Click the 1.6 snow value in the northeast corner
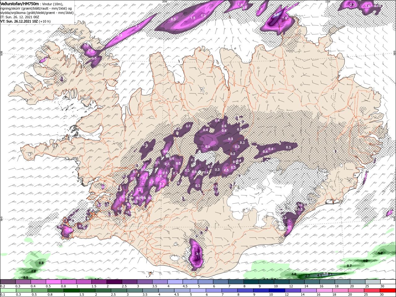 [368, 6]
